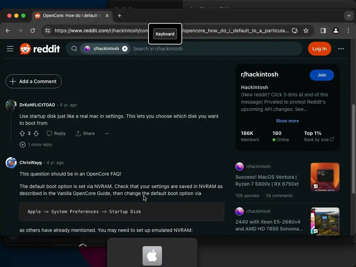Image resolution: width=356 pixels, height=267 pixels.
Task: Open Reddit header more options menu
Action: click(x=341, y=49)
